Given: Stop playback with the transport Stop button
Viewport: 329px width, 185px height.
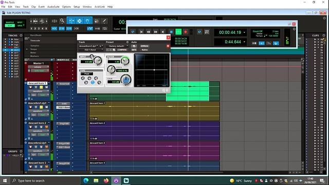Looking at the screenshot, I should tap(171, 32).
